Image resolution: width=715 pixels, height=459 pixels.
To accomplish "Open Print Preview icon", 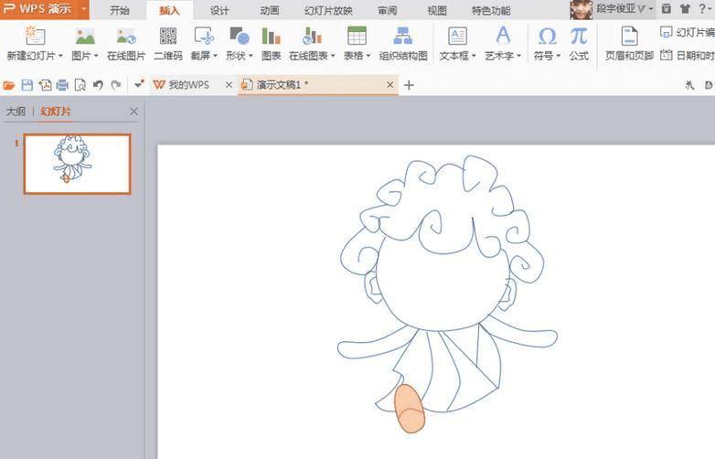I will point(80,85).
